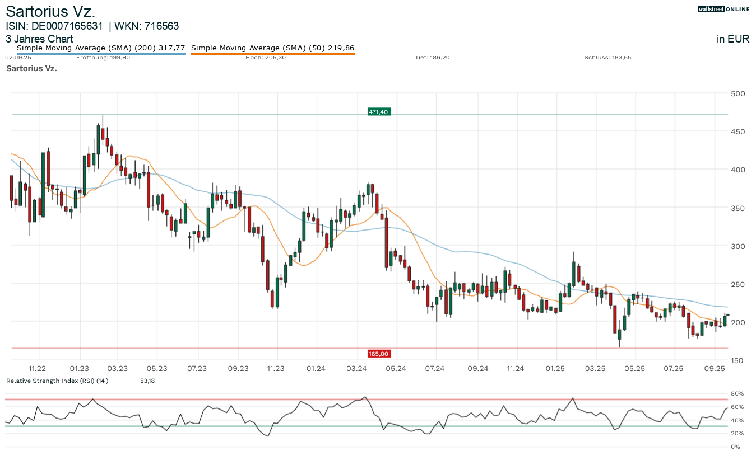Click the 03.23 date axis label

(118, 368)
